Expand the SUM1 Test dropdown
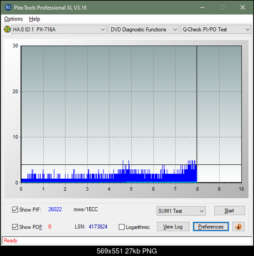This screenshot has height=256, width=254. tap(181, 211)
